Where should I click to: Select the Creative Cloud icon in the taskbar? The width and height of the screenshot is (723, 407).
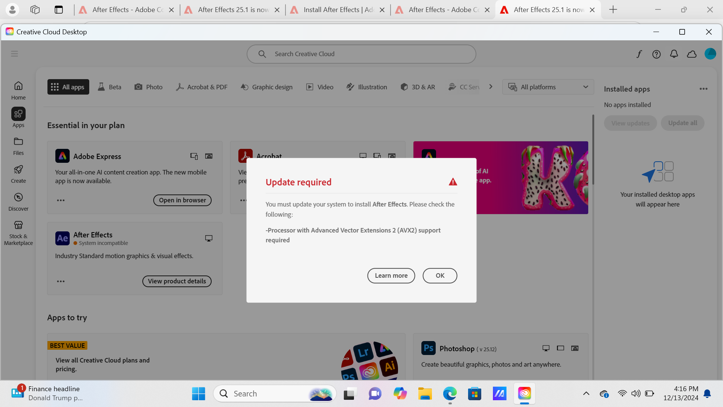524,393
